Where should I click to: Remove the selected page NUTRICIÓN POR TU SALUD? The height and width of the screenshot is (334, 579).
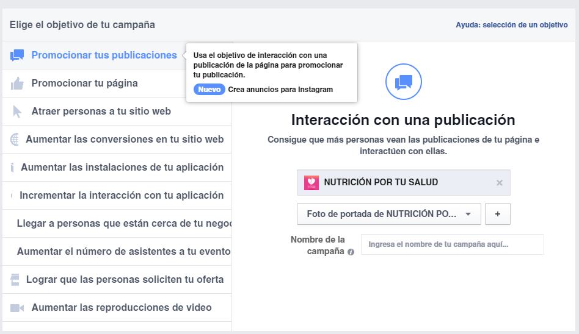coord(499,182)
